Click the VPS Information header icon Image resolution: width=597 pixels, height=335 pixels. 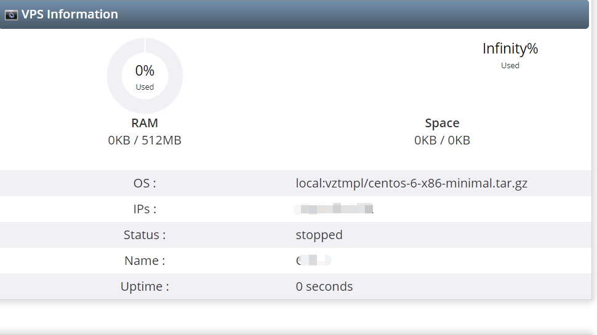tap(11, 15)
